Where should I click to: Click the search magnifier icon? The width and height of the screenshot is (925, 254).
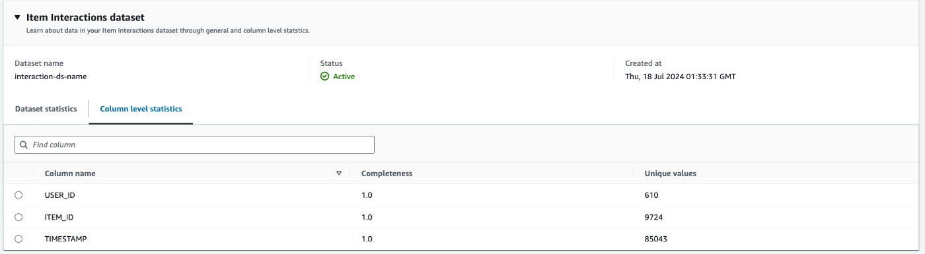pos(24,144)
